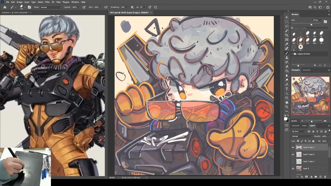Open the Image menu
The width and height of the screenshot is (331, 186).
[19, 2]
